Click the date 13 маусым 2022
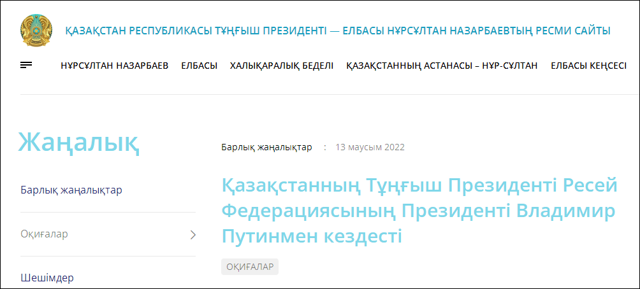Screen dimensions: 640x289 pyautogui.click(x=370, y=147)
